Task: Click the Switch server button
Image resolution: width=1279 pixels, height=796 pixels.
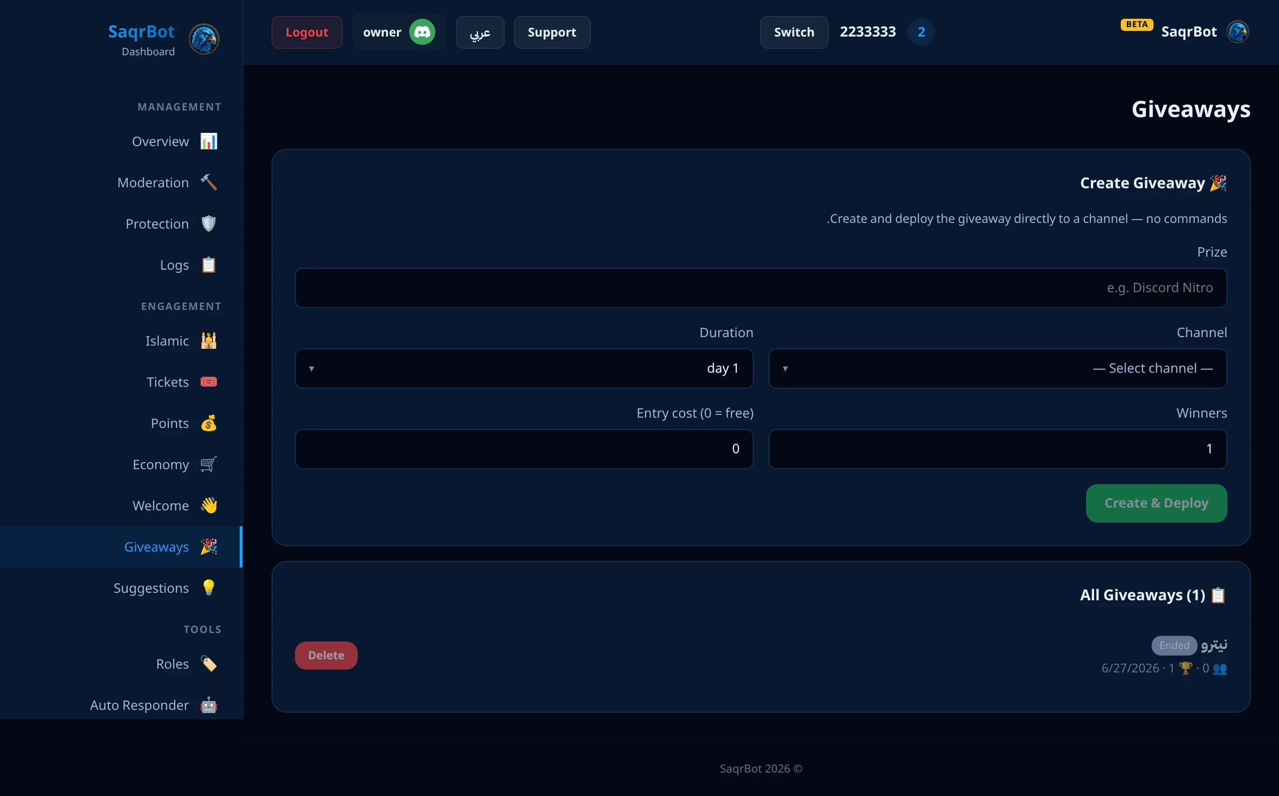Action: point(794,32)
